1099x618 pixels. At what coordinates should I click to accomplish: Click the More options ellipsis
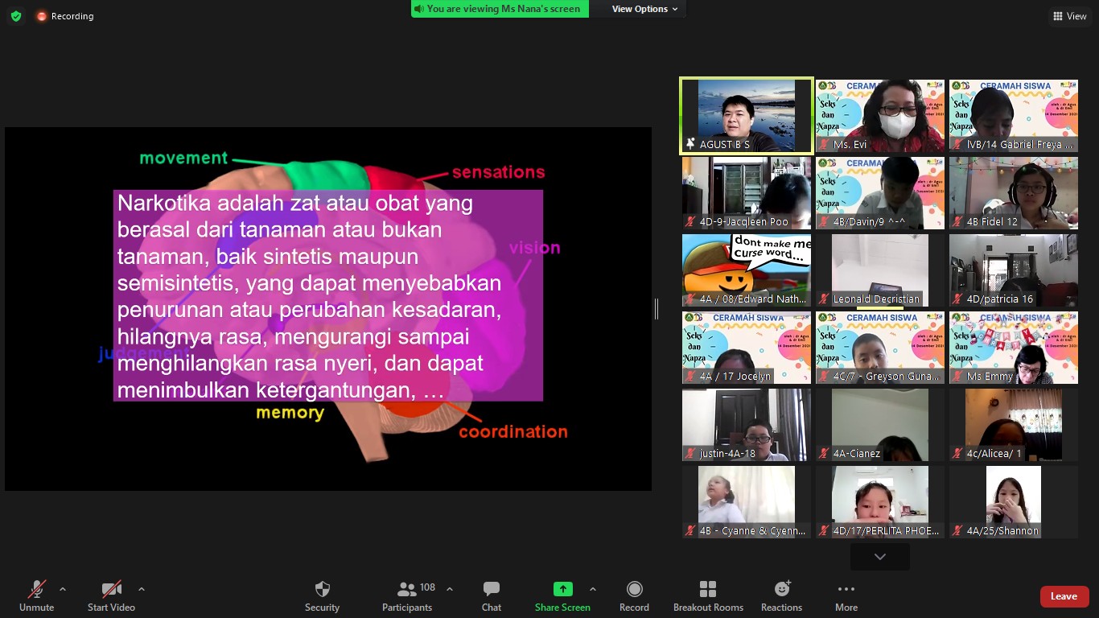(846, 589)
